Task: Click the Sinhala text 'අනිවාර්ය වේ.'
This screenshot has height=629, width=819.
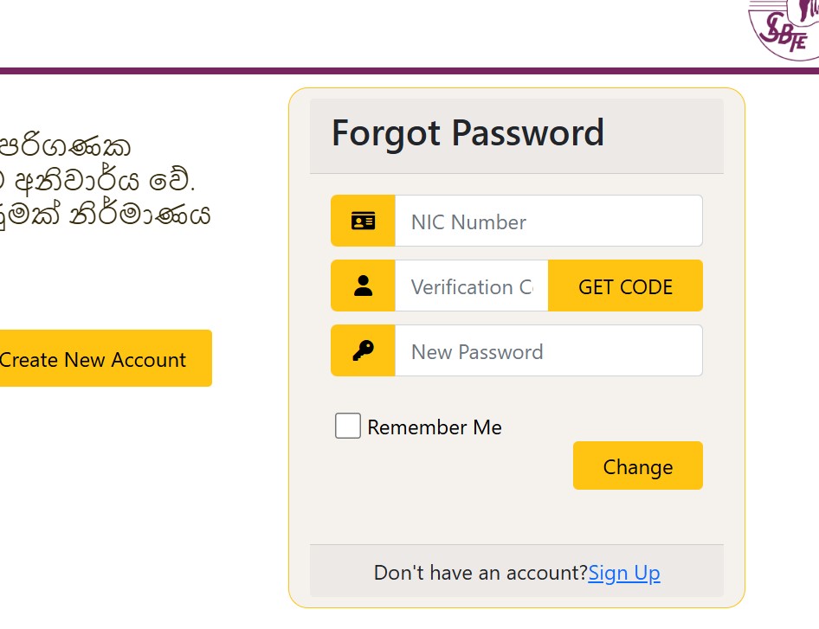Action: tap(105, 181)
